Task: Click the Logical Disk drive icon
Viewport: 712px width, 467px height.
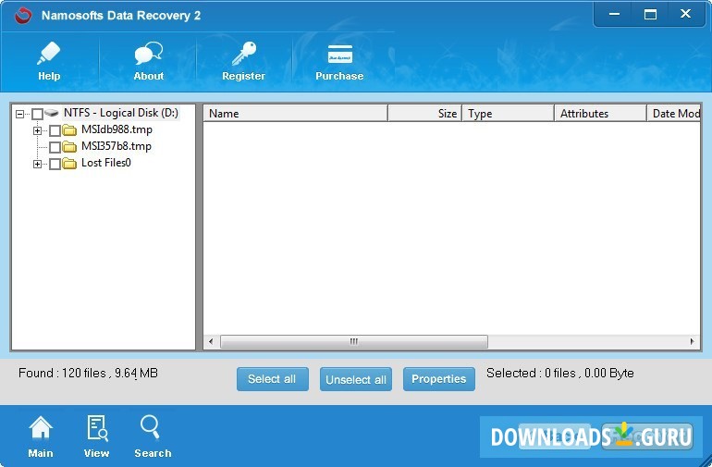Action: tap(52, 113)
